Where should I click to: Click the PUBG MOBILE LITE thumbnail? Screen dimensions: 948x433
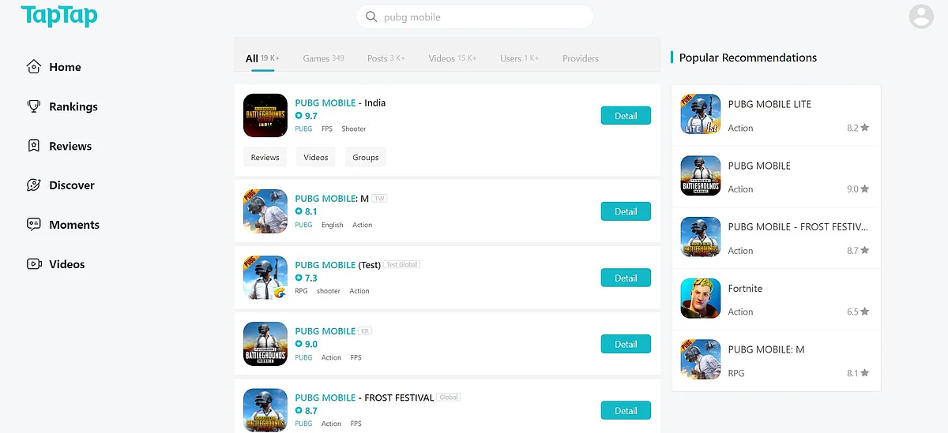click(701, 115)
